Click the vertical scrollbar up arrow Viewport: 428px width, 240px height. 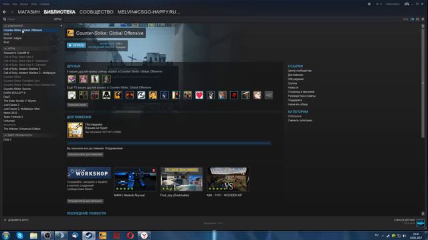coord(423,26)
